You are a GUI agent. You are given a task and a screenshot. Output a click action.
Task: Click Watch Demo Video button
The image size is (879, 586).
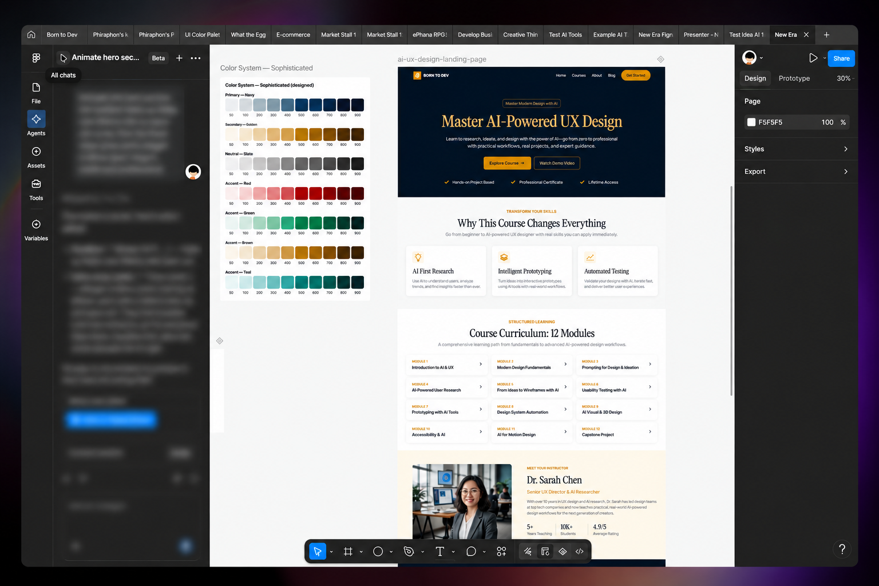point(557,163)
